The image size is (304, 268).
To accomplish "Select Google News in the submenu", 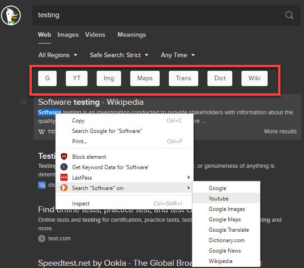I will [226, 251].
